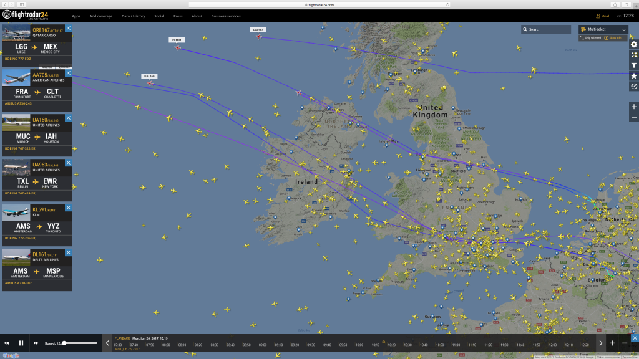Select the DL161 Delta aircraft thumbnail
The image size is (639, 359).
pyautogui.click(x=16, y=257)
